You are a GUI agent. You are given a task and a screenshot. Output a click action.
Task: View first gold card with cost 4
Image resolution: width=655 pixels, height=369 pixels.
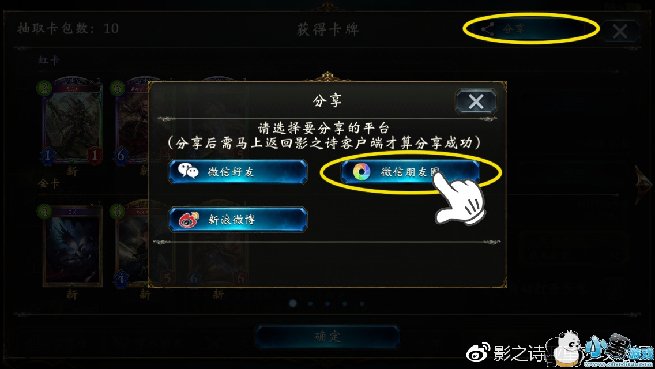click(71, 244)
